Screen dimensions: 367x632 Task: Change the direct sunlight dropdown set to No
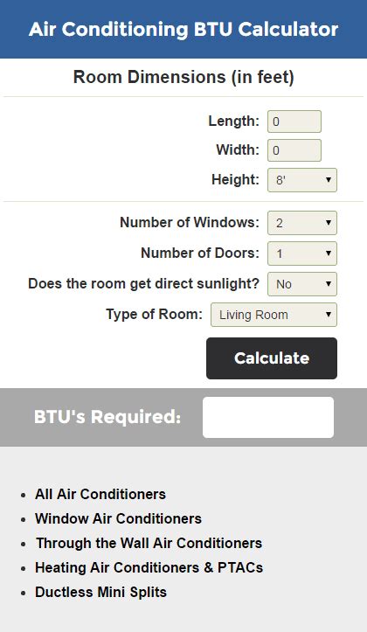tap(302, 284)
